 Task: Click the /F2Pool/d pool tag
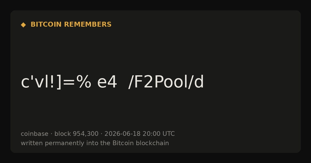[166, 82]
